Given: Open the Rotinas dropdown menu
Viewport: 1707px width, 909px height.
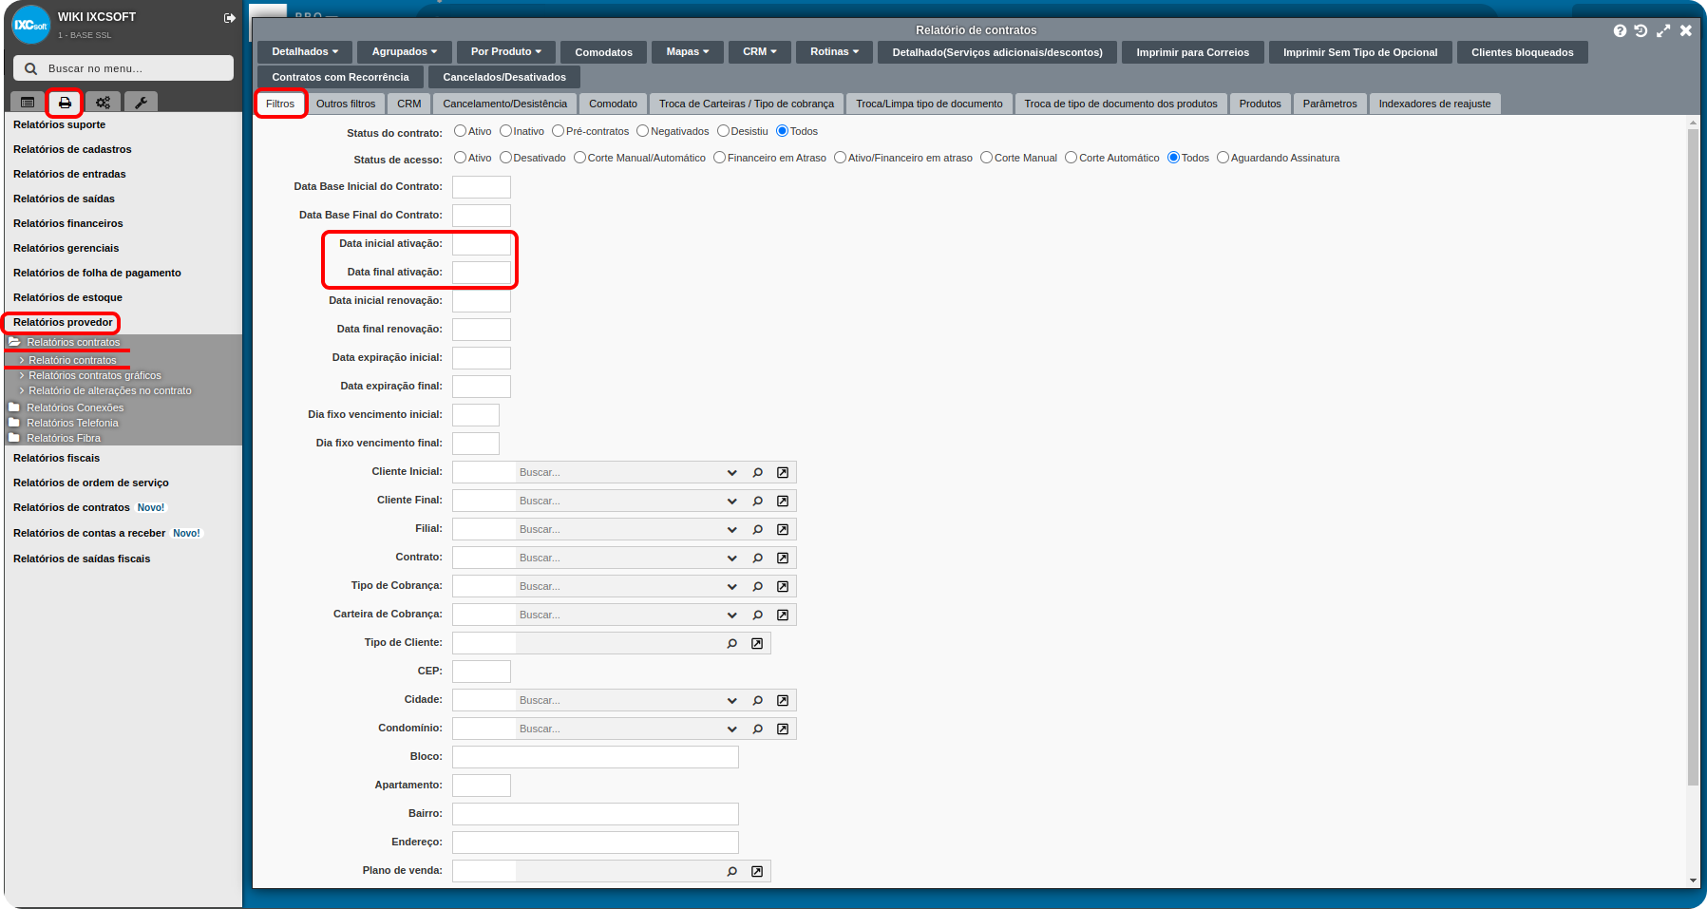Looking at the screenshot, I should (x=834, y=52).
